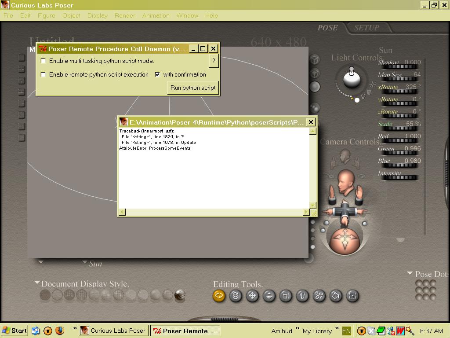
Task: Select the Twist editing tool
Action: pyautogui.click(x=236, y=296)
